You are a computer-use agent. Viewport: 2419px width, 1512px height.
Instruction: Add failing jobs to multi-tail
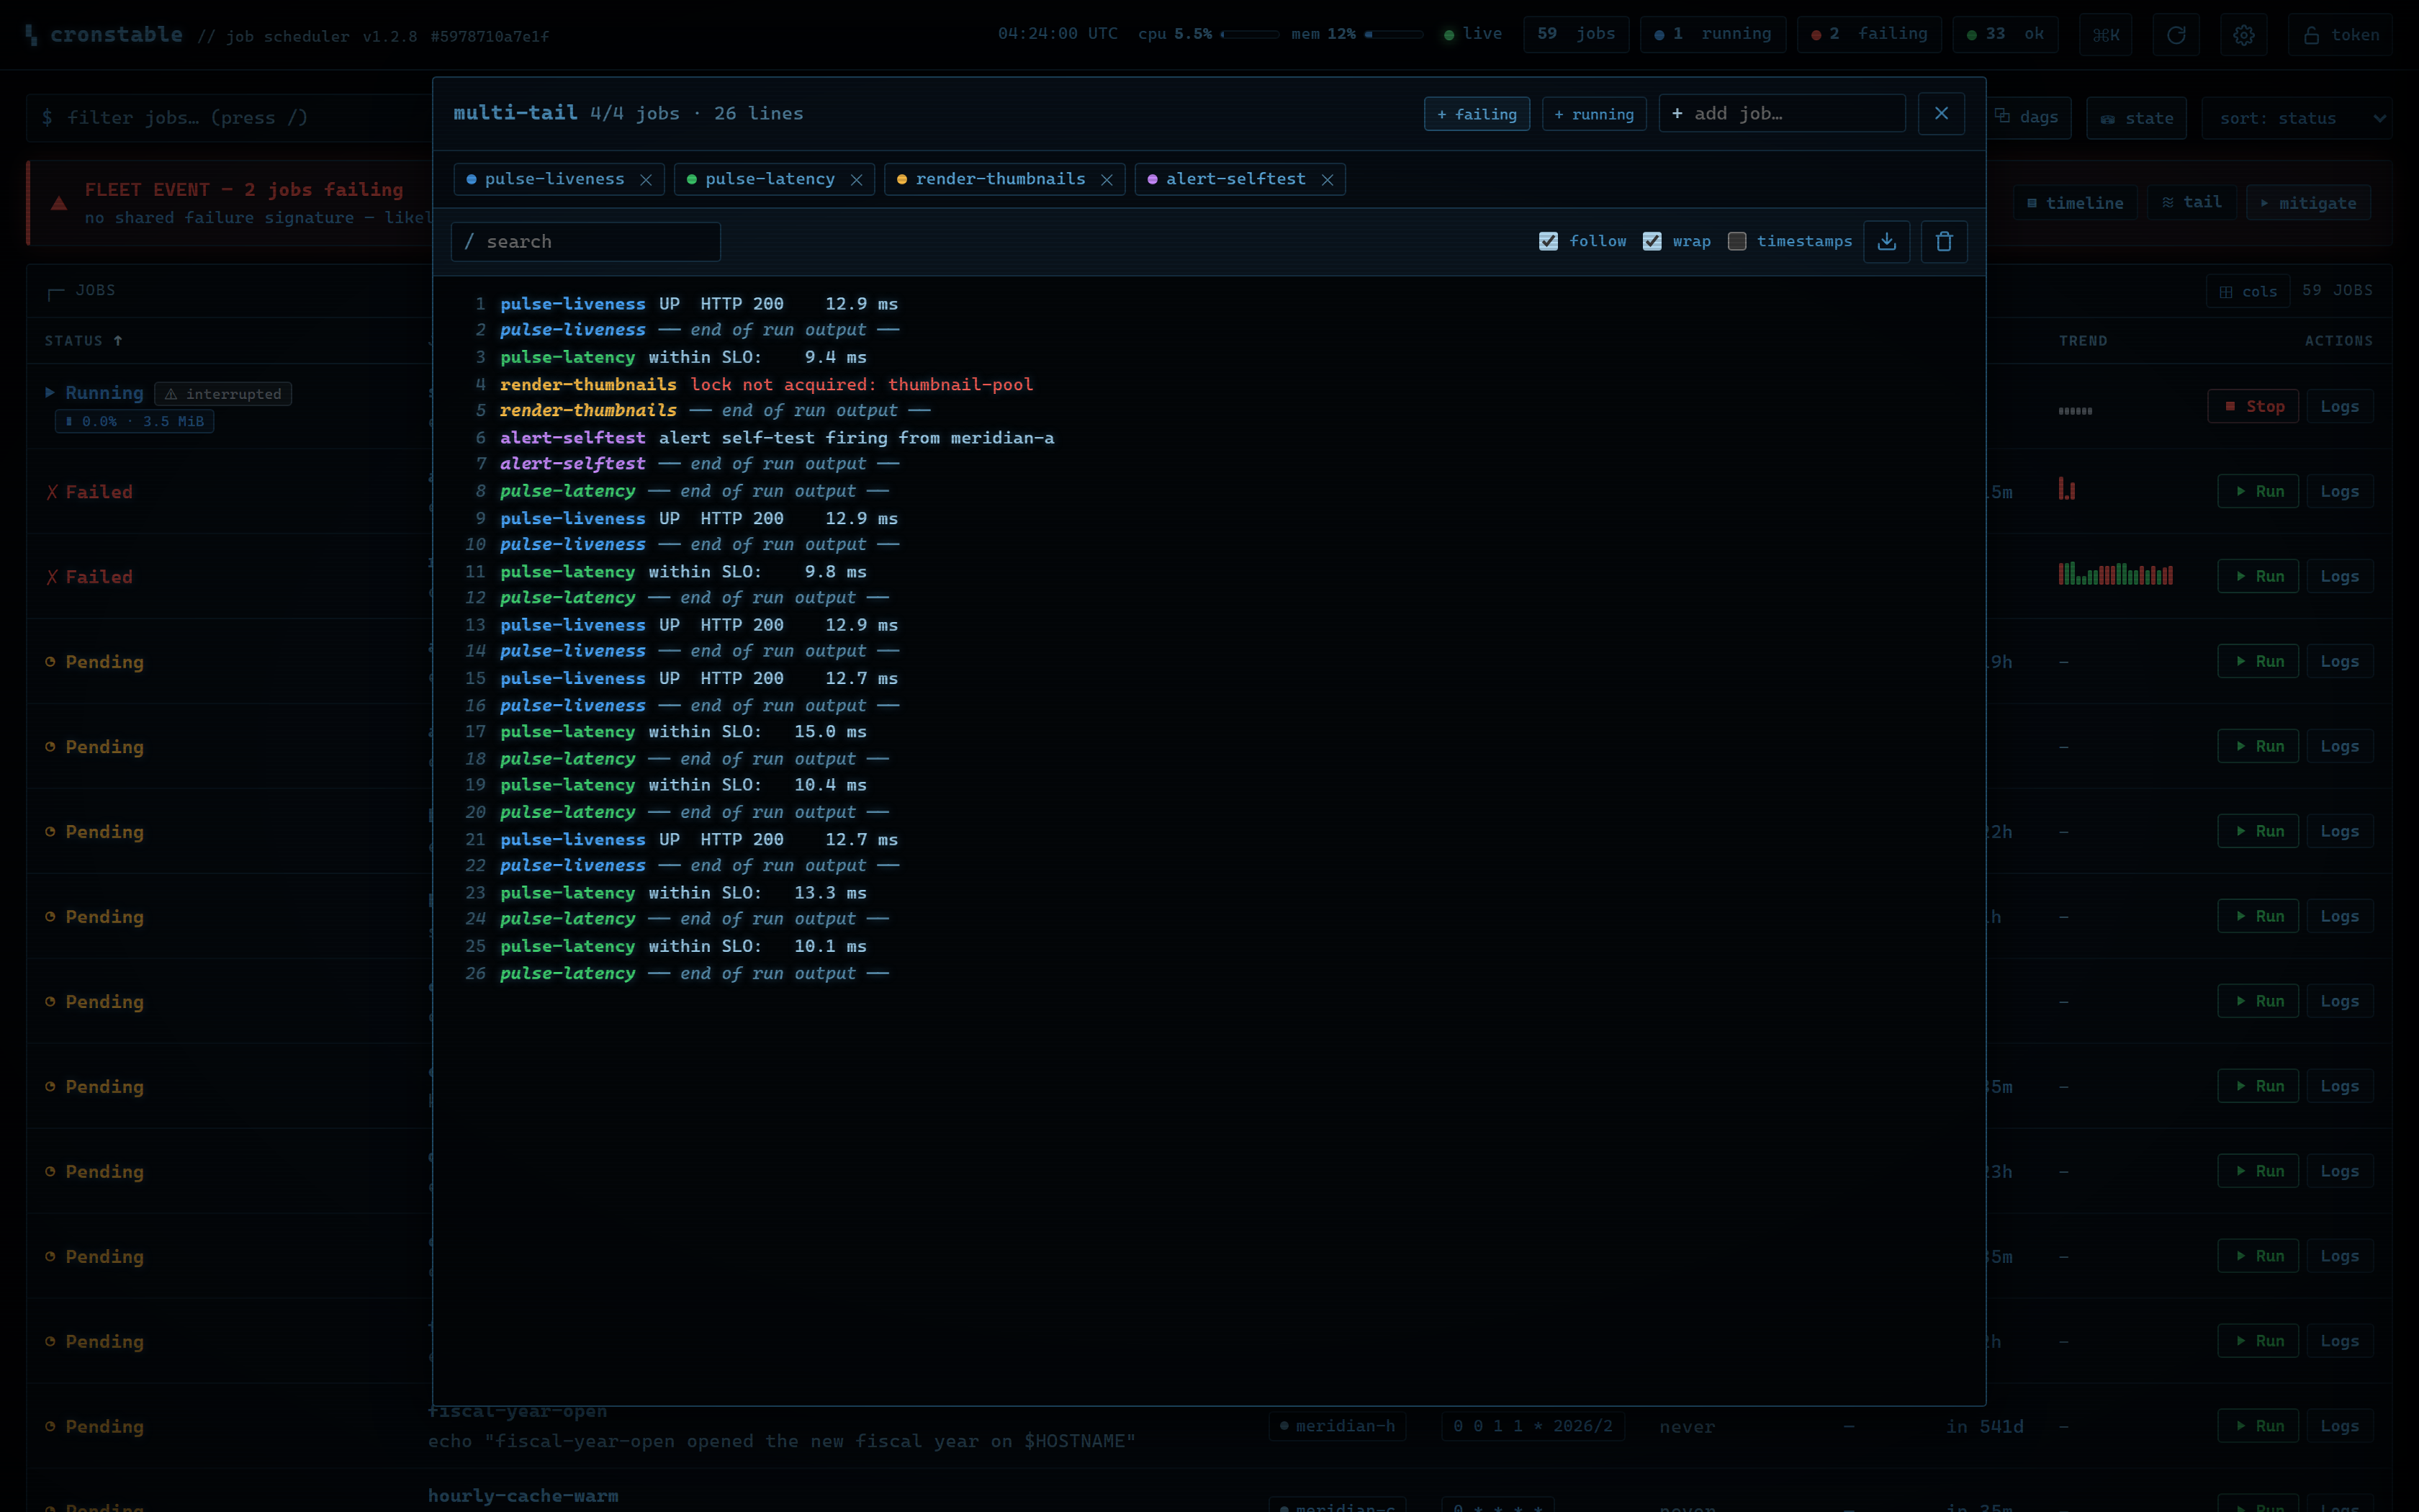click(x=1477, y=114)
